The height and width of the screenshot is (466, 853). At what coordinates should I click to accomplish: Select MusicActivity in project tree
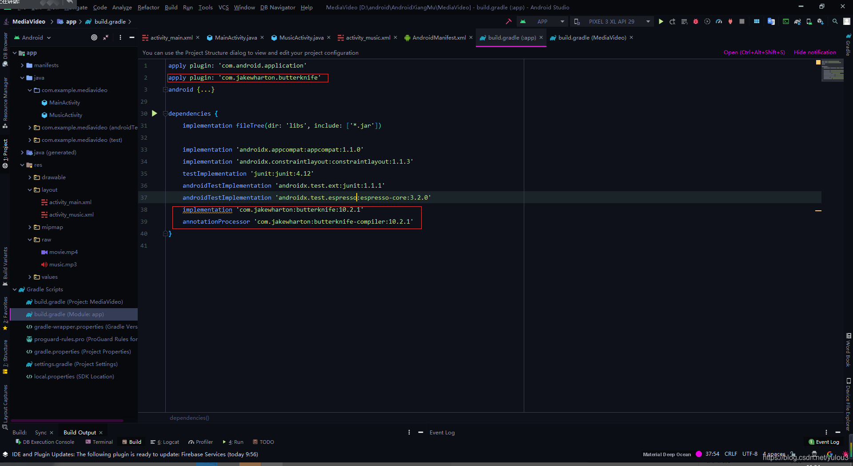66,115
